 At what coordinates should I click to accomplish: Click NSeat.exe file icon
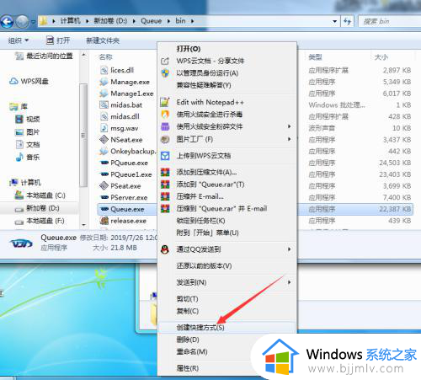(104, 139)
